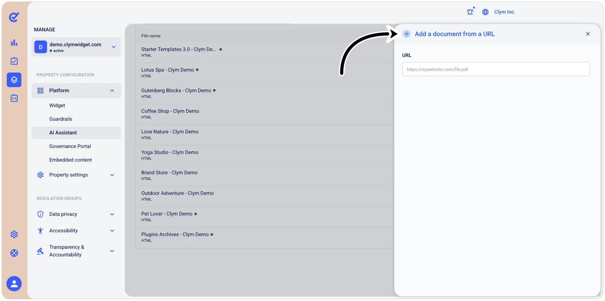Open the help lifebuoy icon
This screenshot has width=605, height=301.
pyautogui.click(x=14, y=253)
